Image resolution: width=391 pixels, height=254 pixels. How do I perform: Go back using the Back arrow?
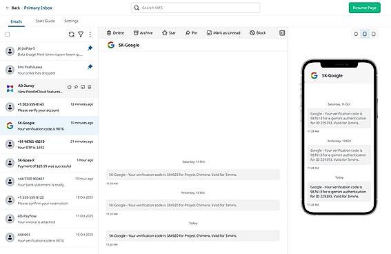pos(12,8)
